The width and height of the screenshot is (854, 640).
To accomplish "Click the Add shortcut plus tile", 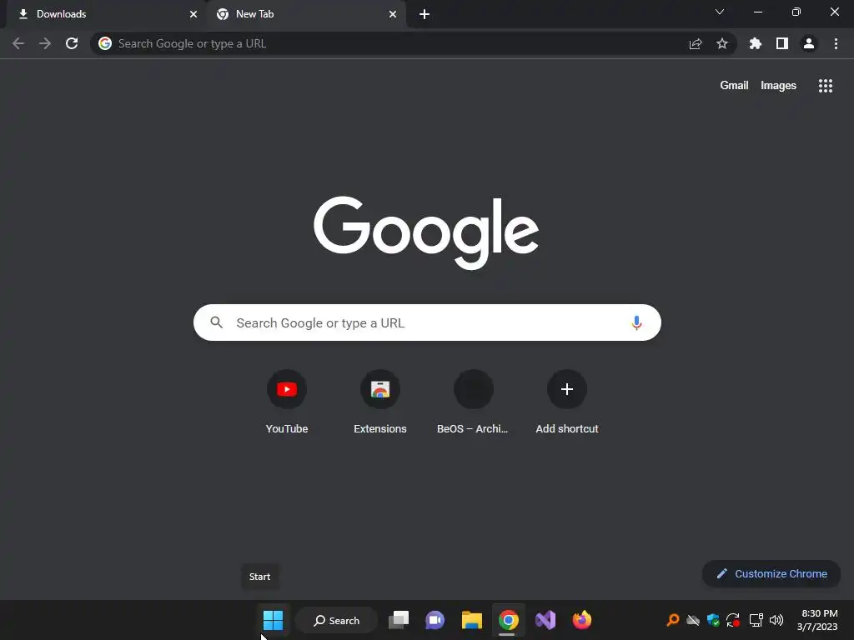I will 567,389.
